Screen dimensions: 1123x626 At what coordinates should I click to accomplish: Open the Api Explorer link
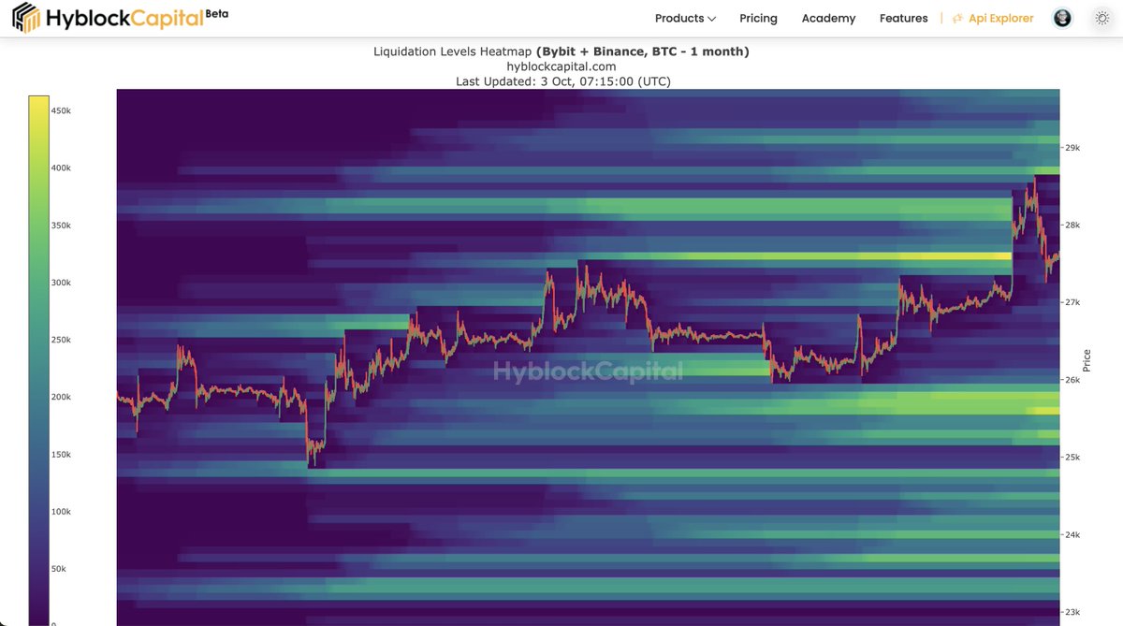(1000, 18)
